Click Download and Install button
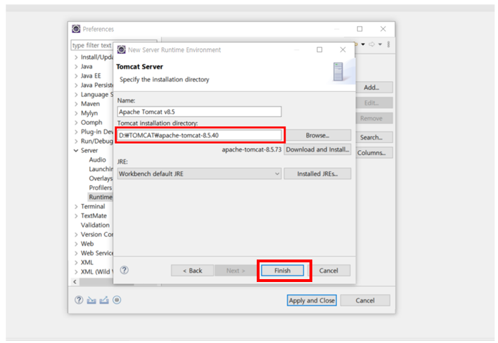Screen dimensions: 498x343 317,149
